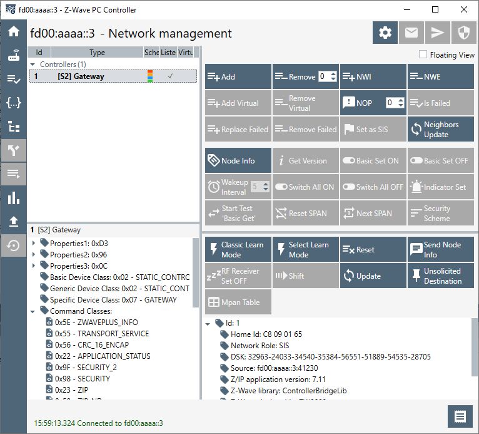The height and width of the screenshot is (434, 479).
Task: Open the checklist sidebar icon
Action: pos(13,79)
